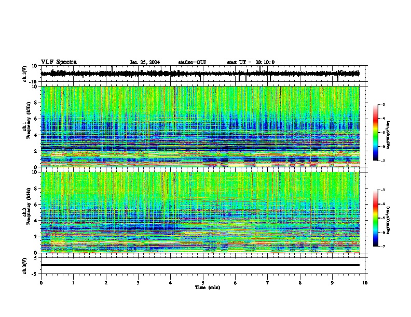The height and width of the screenshot is (317, 411).
Task: Click the ch.2 spectrogram color scale bar
Action: (x=375, y=218)
